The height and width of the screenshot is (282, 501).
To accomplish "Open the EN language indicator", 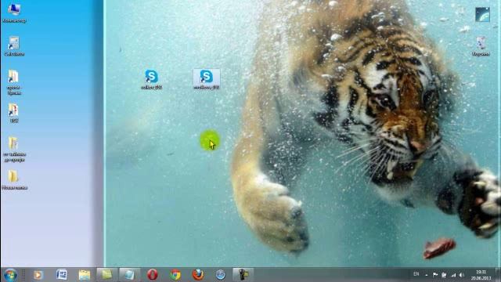I will coord(416,274).
